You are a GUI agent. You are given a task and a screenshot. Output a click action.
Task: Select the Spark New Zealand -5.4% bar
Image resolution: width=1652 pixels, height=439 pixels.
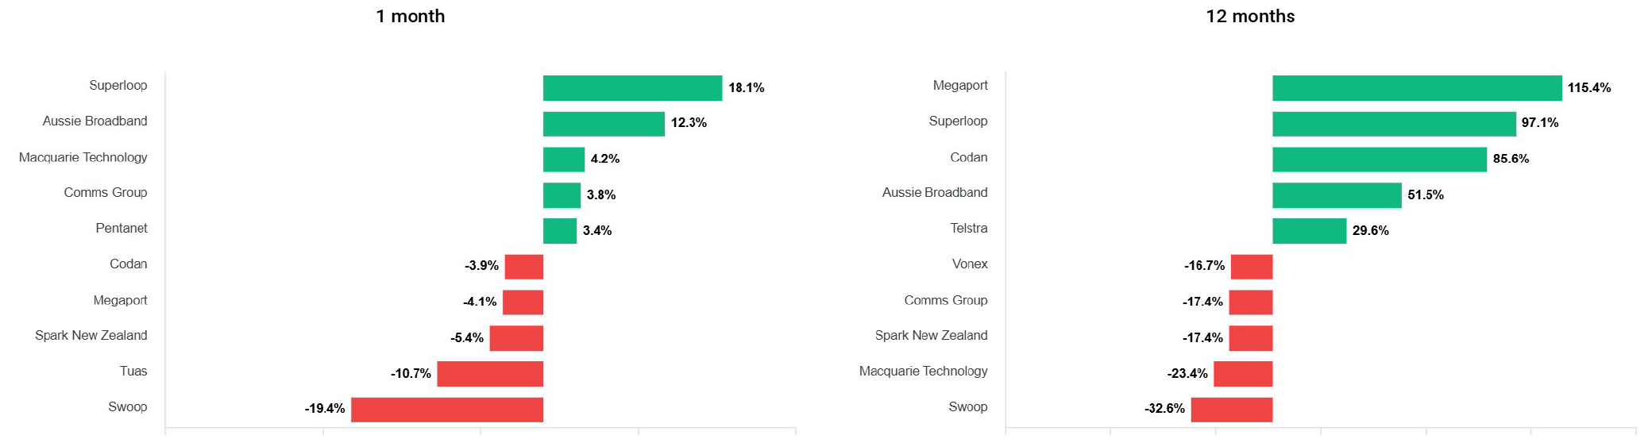point(516,338)
